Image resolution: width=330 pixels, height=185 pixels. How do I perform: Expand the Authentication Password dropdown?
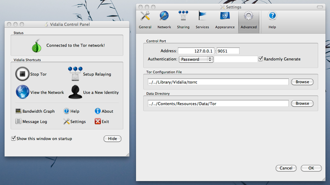[196, 59]
